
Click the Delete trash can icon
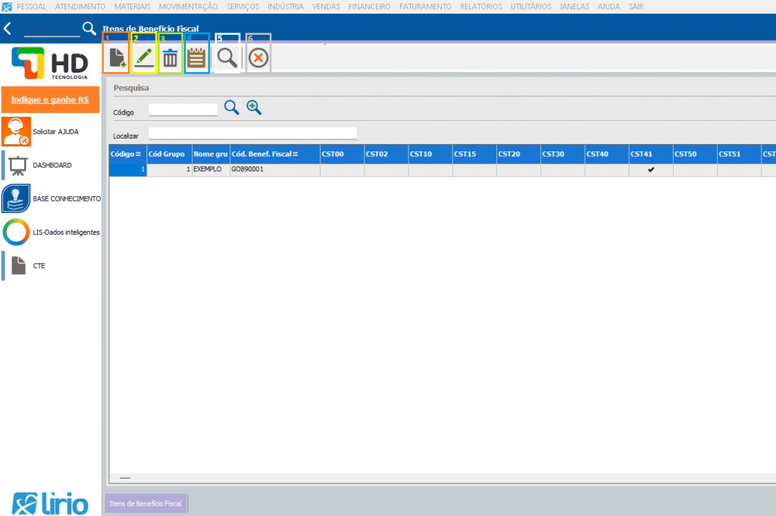coord(171,58)
